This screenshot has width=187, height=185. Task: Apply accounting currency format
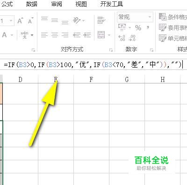[x=122, y=27]
